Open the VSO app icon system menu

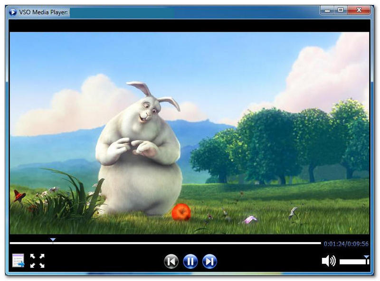point(12,12)
